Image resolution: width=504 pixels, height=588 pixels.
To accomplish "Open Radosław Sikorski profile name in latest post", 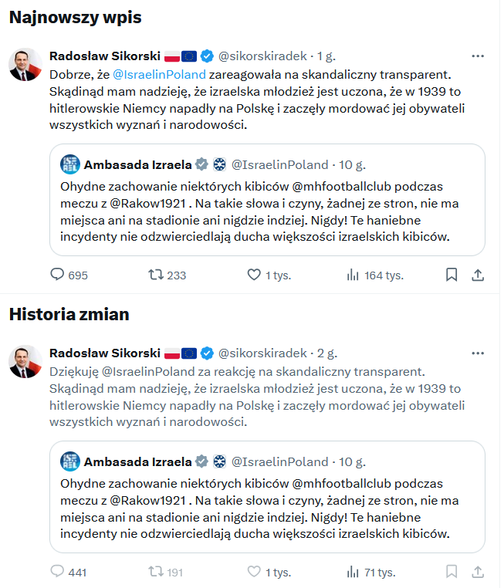I will coord(105,56).
